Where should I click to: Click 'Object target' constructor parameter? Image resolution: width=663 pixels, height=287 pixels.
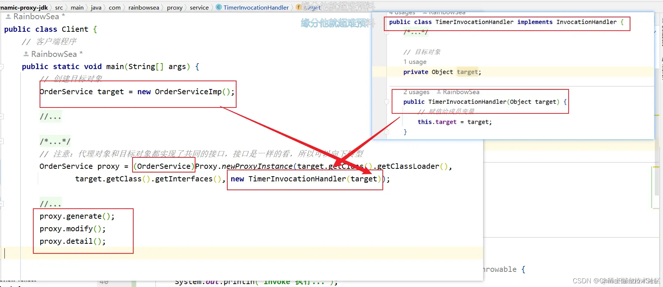[x=533, y=102]
